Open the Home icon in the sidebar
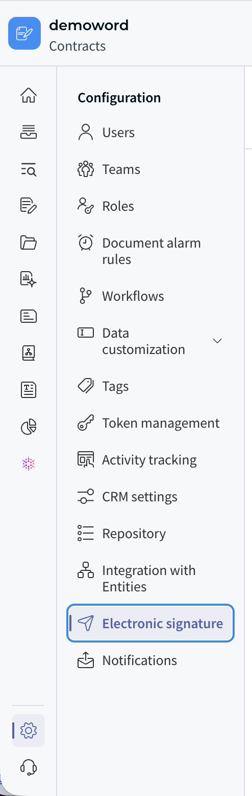252x796 pixels. tap(29, 96)
